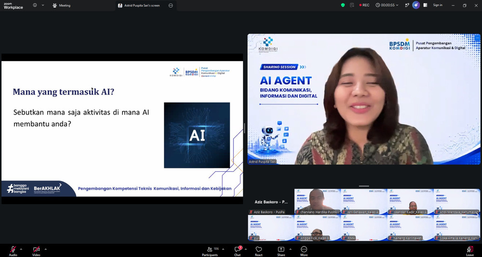The image size is (482, 257).
Task: Open the meeting info icon
Action: (35, 5)
